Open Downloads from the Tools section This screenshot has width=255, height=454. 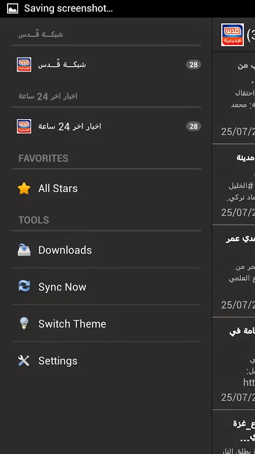coord(106,250)
